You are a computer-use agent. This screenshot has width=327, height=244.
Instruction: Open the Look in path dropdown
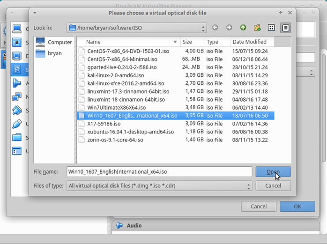137,28
